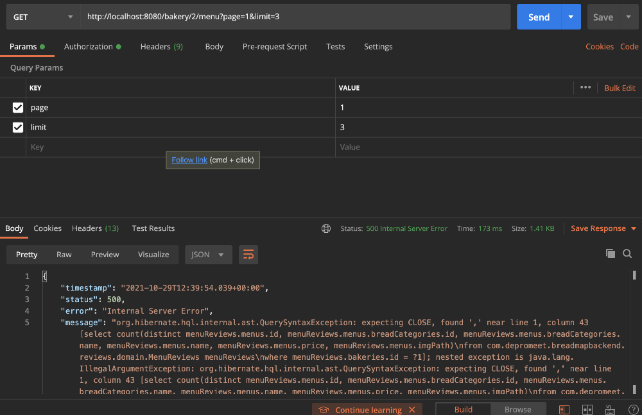Open the three-dots column options menu

(585, 87)
